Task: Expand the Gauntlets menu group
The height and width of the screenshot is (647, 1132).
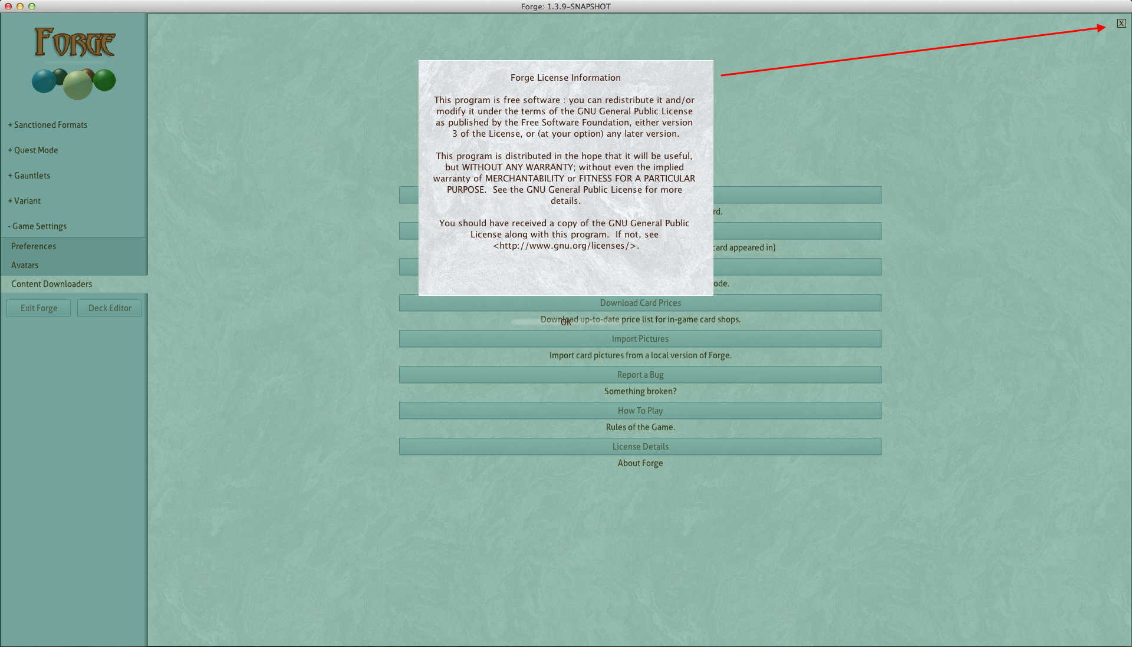Action: point(31,176)
